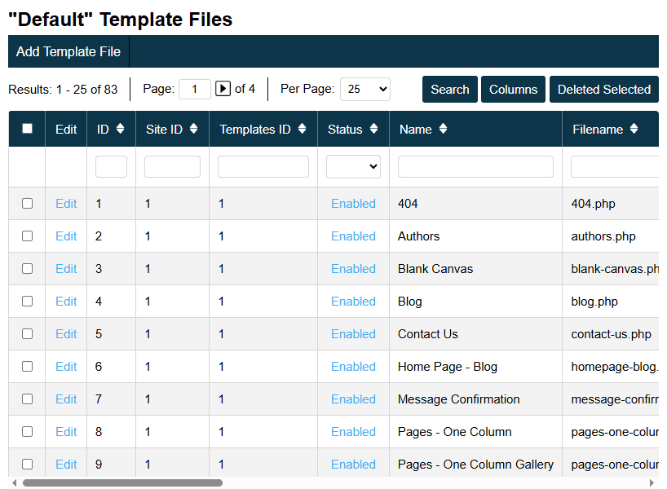Viewport: 667px width, 489px height.
Task: Edit the Home Page - Blog template
Action: (66, 367)
